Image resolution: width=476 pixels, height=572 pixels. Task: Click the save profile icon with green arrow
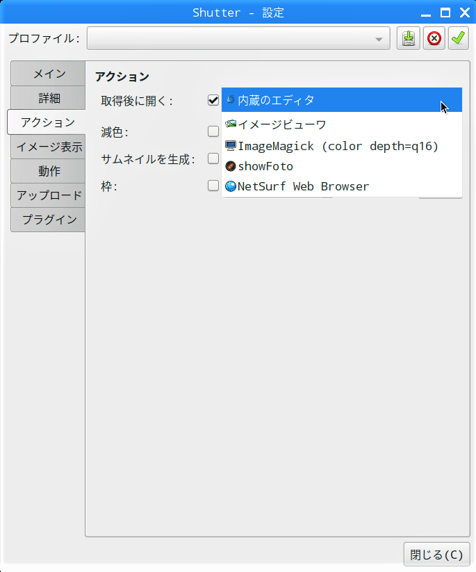[x=408, y=38]
